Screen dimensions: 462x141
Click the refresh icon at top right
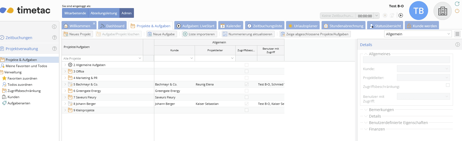click(457, 4)
